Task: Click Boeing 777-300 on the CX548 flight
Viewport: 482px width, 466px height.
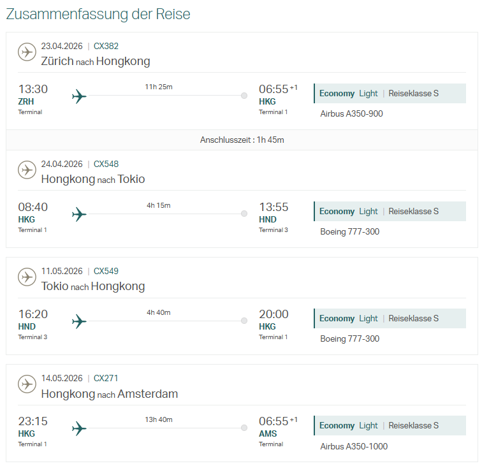Action: coord(349,232)
